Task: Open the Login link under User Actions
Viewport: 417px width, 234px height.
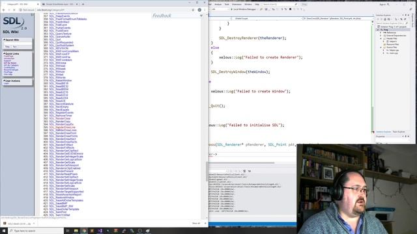Action: tap(7, 83)
